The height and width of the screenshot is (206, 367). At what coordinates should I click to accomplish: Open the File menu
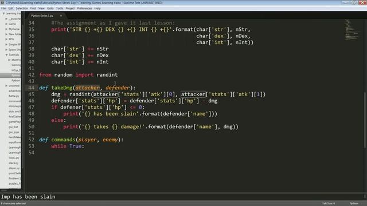(x=3, y=8)
